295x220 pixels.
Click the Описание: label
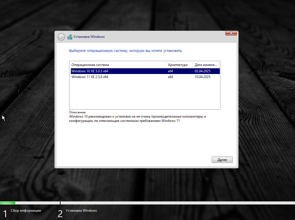[77, 112]
